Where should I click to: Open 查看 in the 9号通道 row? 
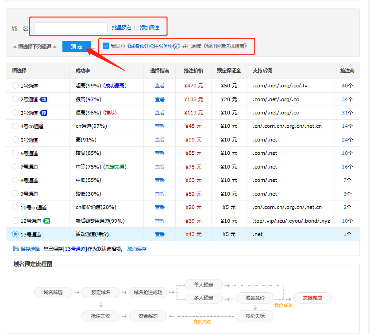pyautogui.click(x=159, y=194)
